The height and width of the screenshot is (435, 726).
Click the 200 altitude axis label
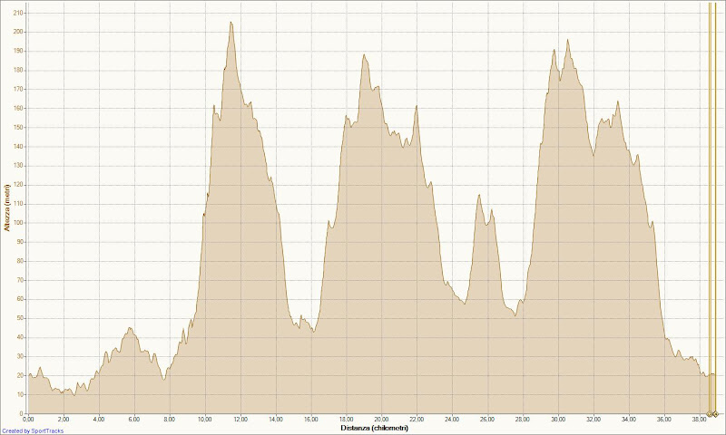point(18,32)
